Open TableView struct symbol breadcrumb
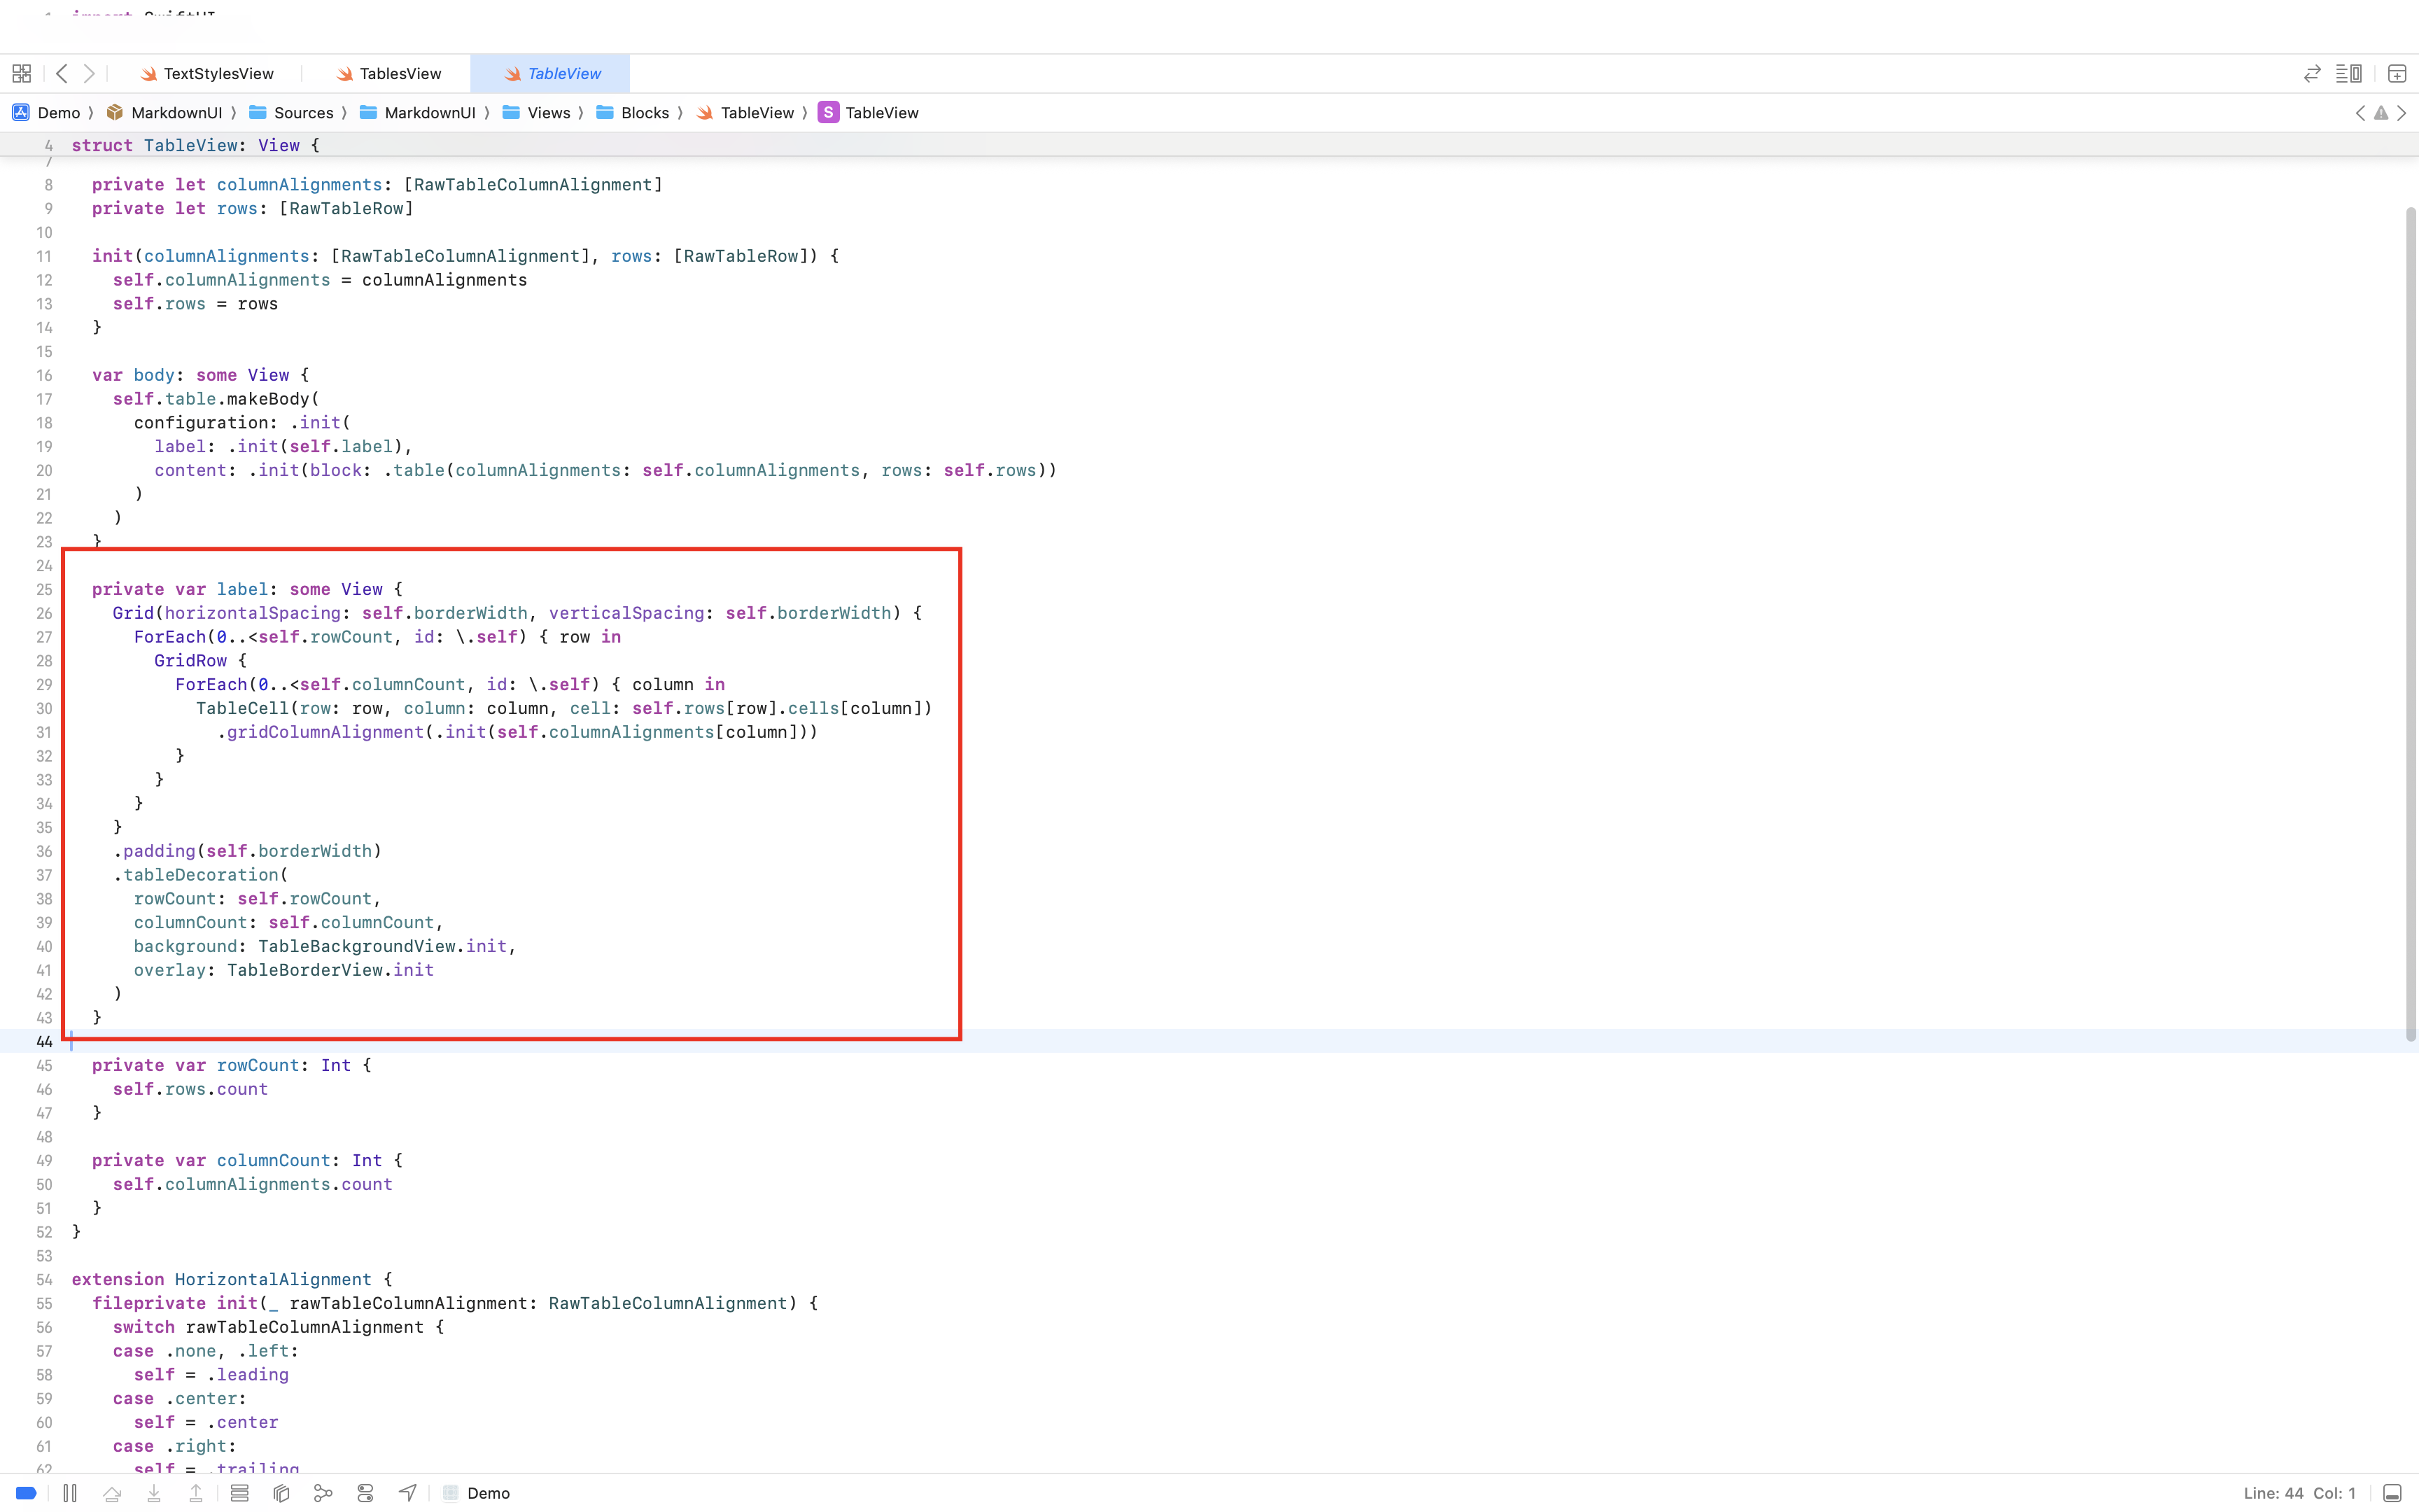The image size is (2419, 1512). pos(881,113)
